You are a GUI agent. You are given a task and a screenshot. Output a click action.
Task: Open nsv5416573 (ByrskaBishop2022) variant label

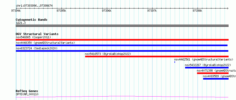[108, 54]
